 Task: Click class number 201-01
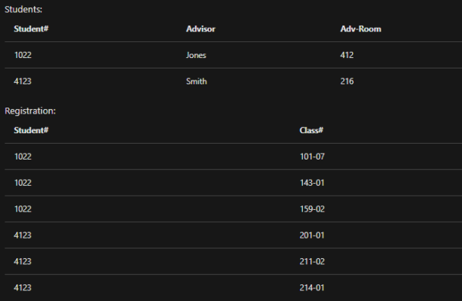click(x=312, y=235)
